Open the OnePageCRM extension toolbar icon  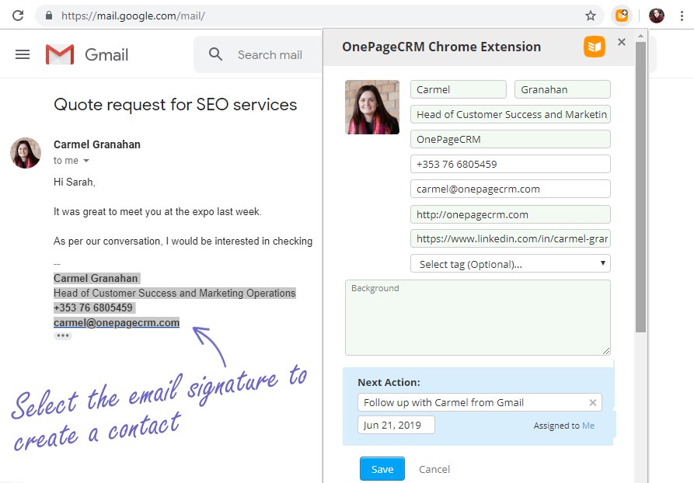pyautogui.click(x=622, y=16)
